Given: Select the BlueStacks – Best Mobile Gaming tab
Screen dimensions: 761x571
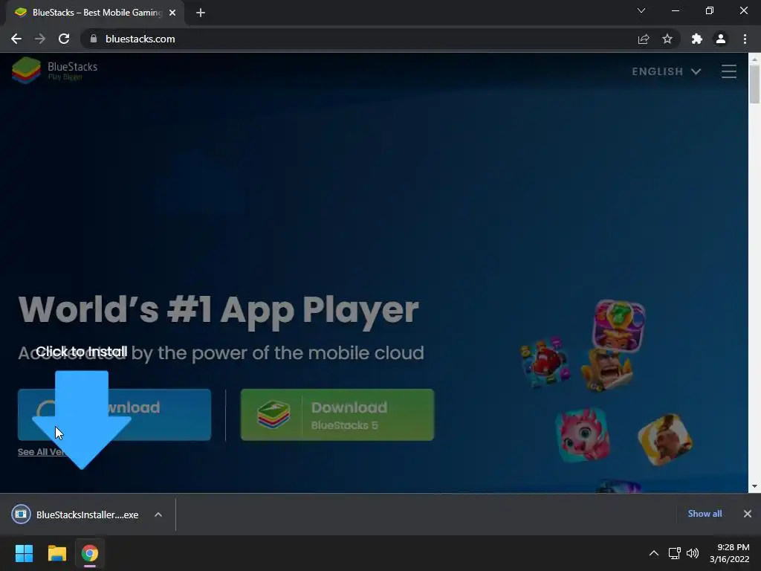Looking at the screenshot, I should [x=94, y=13].
